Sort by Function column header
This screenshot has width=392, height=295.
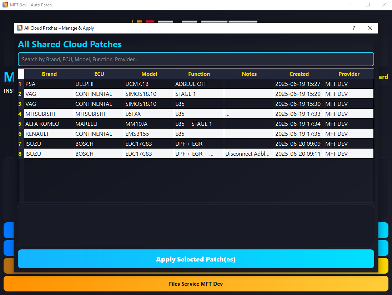click(199, 74)
